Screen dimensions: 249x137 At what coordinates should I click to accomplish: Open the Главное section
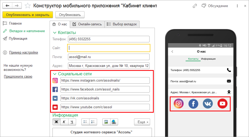(x=12, y=24)
